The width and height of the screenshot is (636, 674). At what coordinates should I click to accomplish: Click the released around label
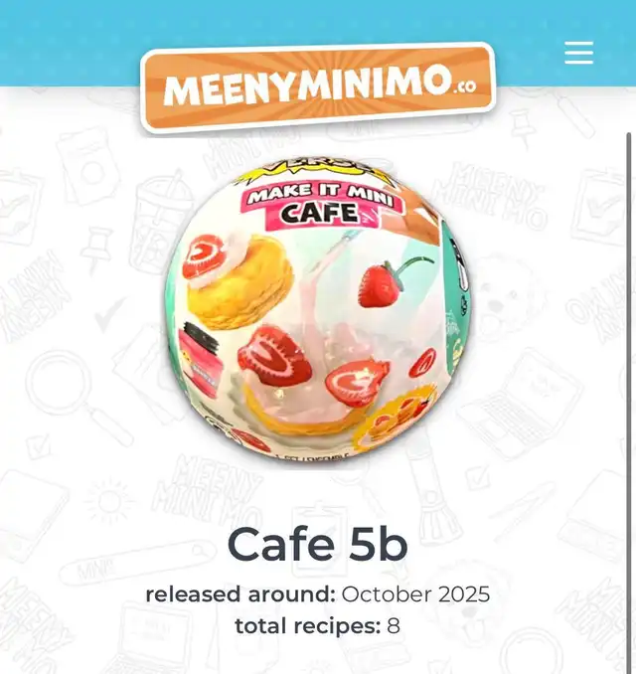[240, 594]
